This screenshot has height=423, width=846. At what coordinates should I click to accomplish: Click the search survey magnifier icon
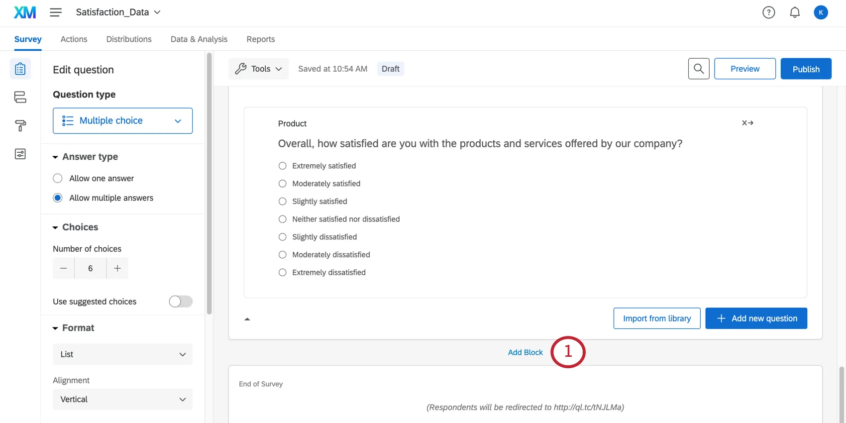click(699, 69)
